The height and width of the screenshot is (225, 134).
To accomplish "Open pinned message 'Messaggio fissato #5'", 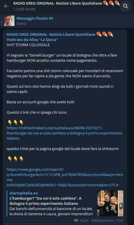I will 35,18.
